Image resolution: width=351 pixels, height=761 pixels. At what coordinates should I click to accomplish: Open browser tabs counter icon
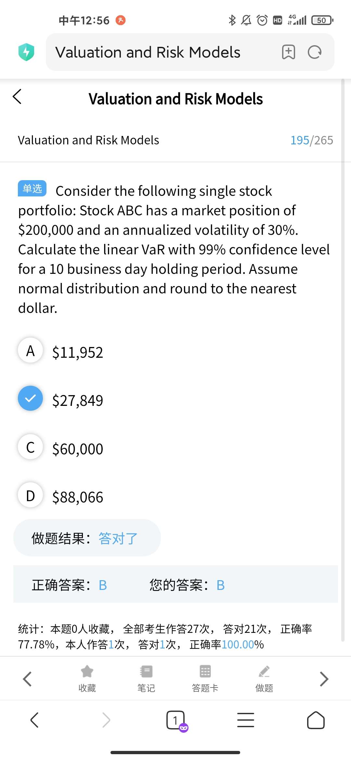click(176, 720)
